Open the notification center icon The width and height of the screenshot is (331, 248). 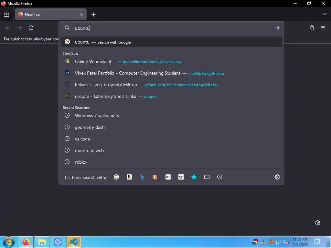[317, 242]
